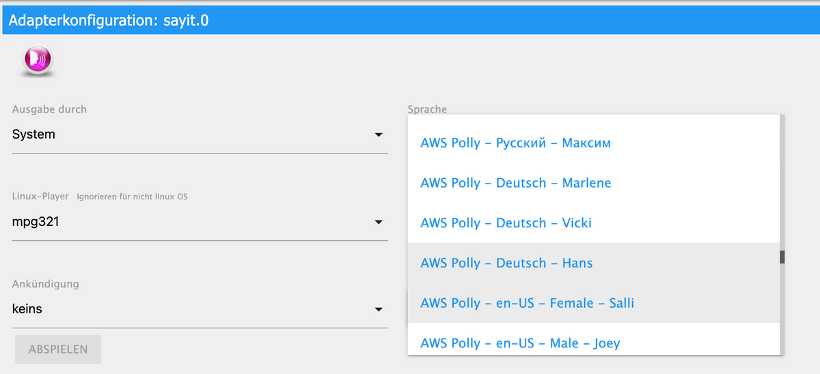Click the Ankündigung dropdown arrow

coord(379,310)
